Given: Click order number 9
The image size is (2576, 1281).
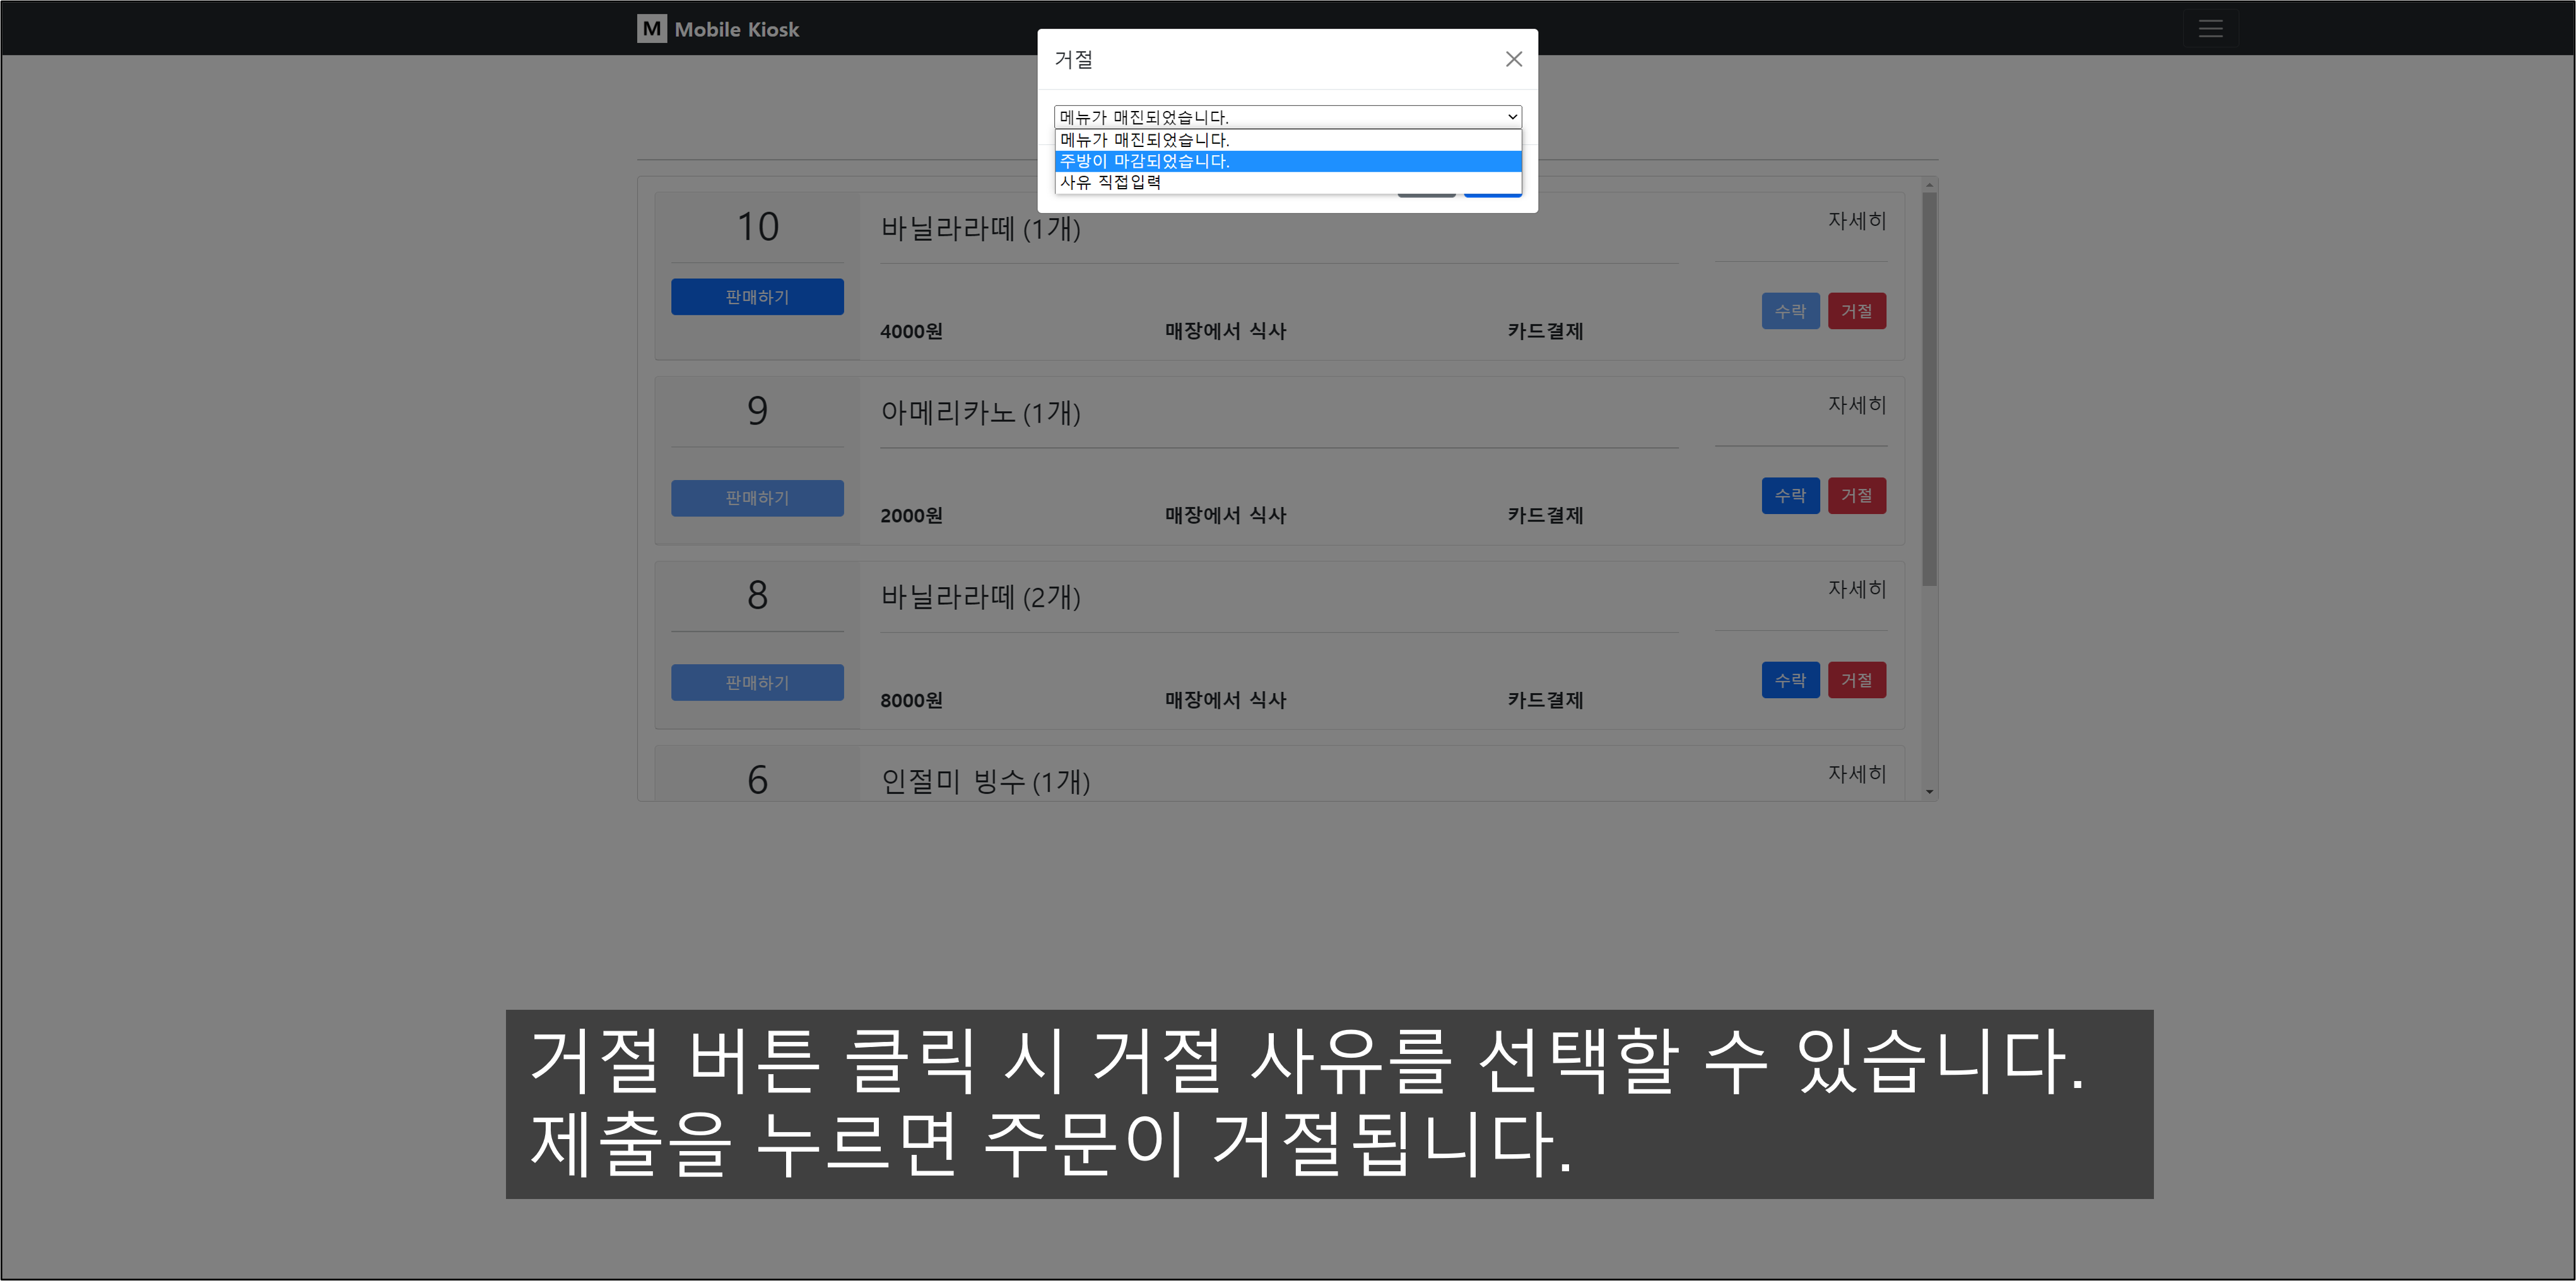Looking at the screenshot, I should 757,410.
